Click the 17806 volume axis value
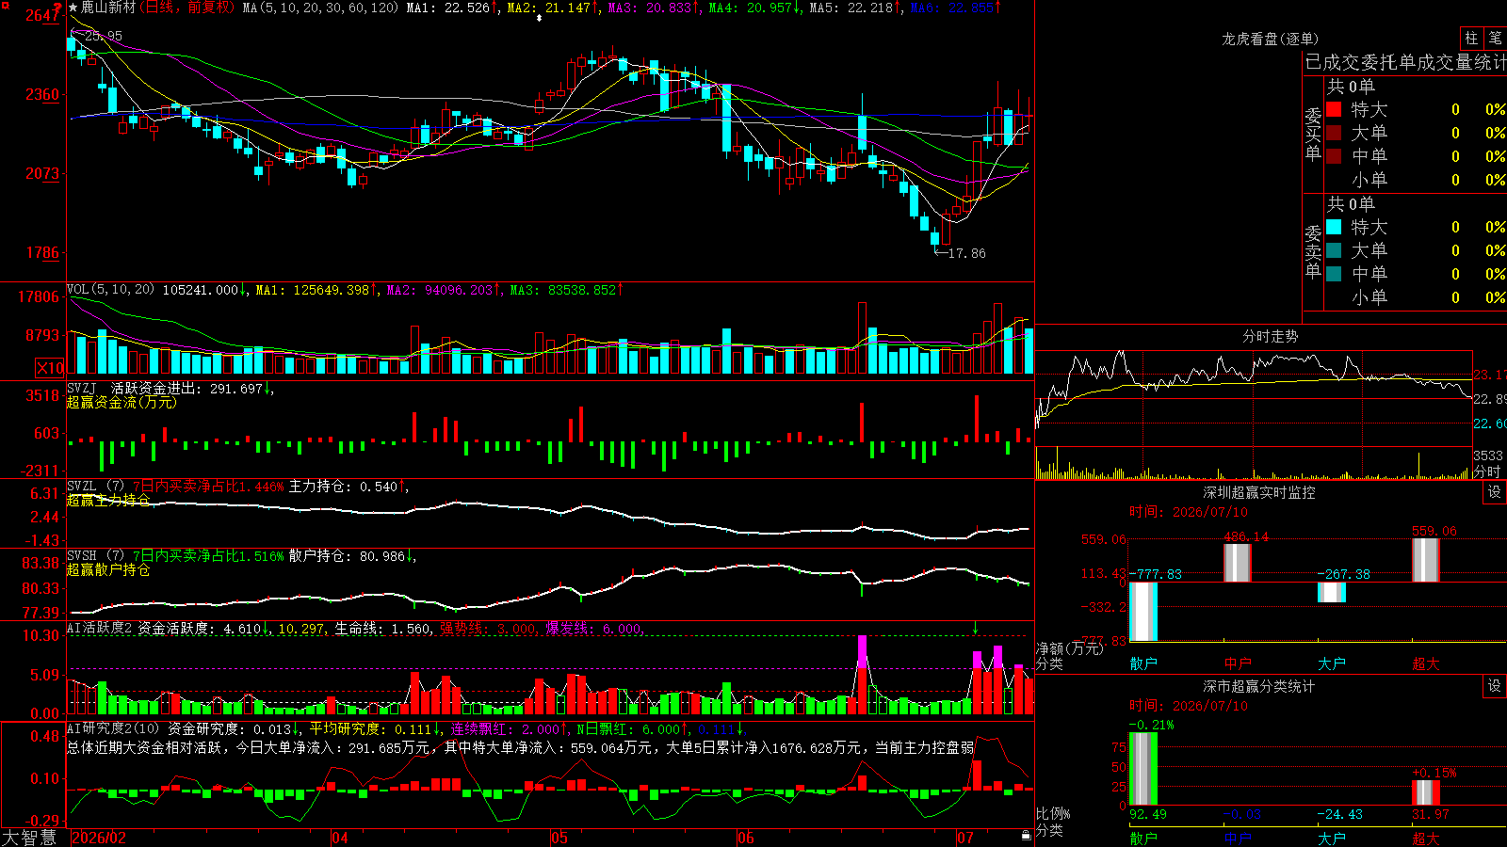This screenshot has height=847, width=1507. [x=39, y=296]
